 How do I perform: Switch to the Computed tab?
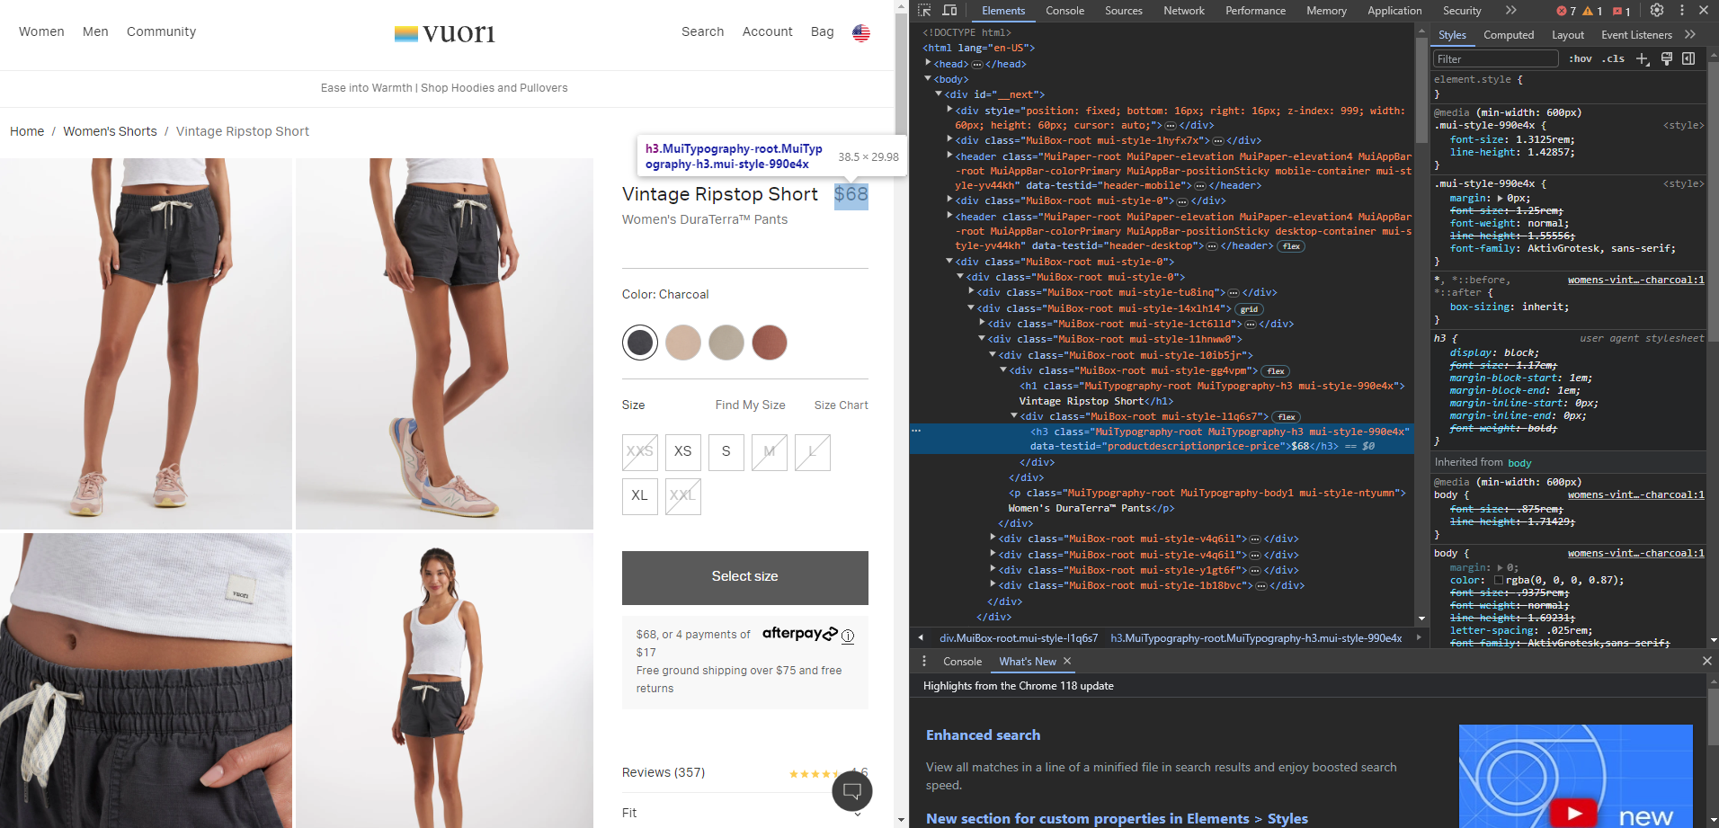(x=1509, y=35)
